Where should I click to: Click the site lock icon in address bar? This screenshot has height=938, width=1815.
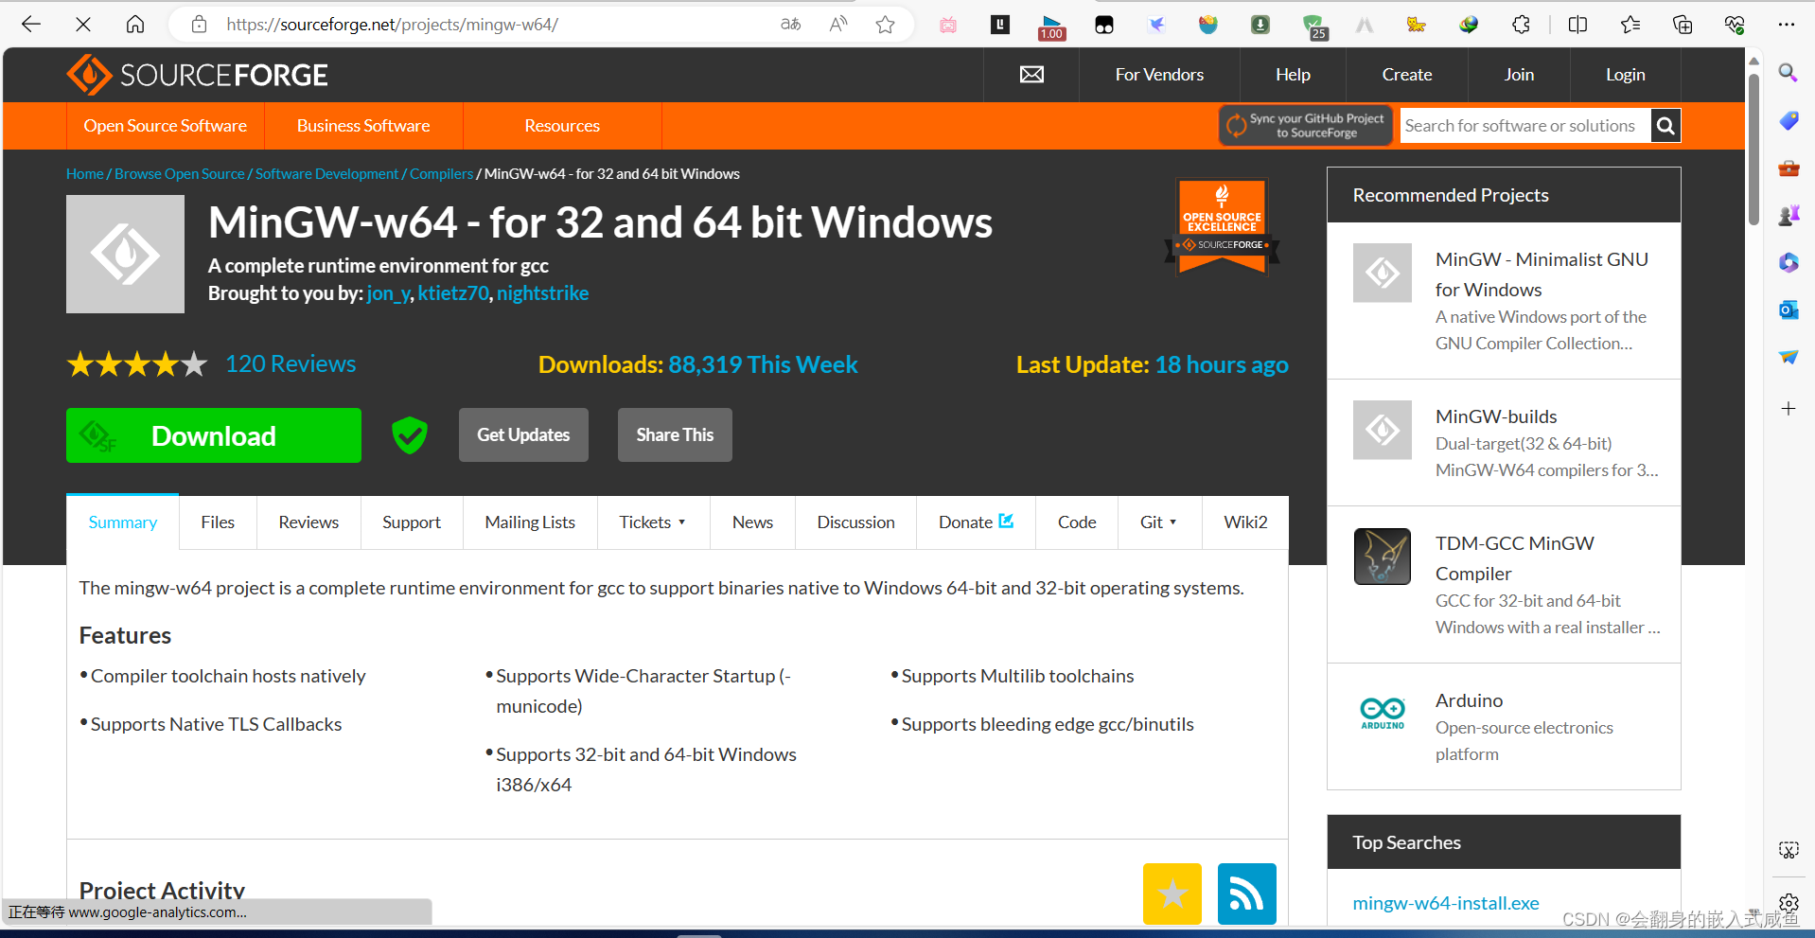199,25
